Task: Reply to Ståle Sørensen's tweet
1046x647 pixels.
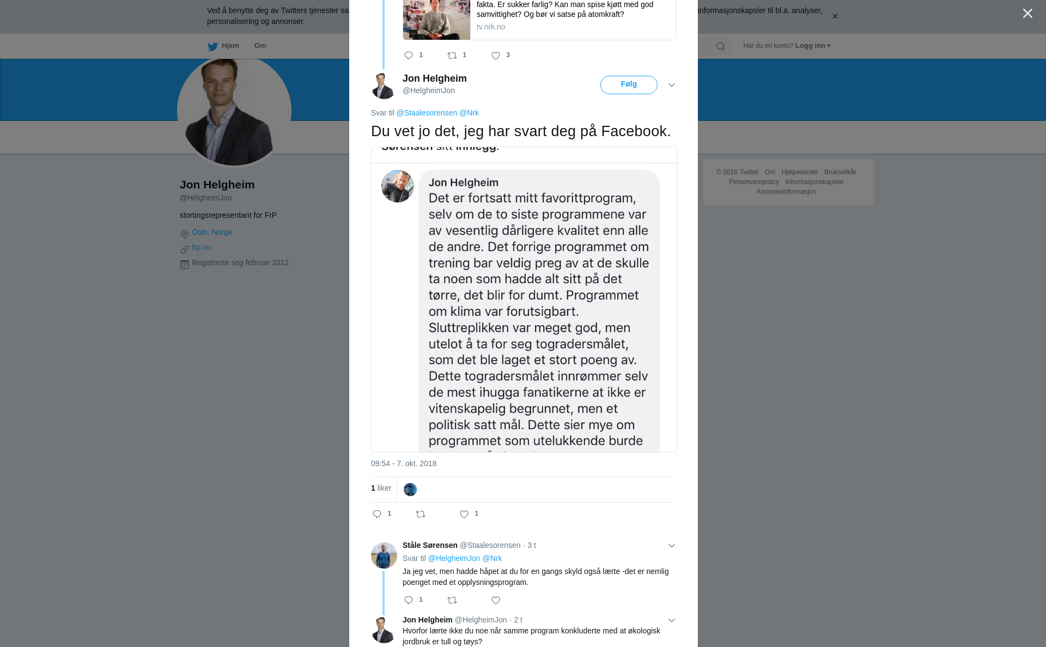Action: pos(409,600)
